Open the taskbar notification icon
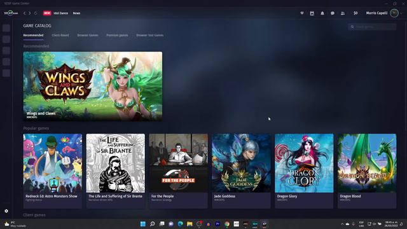The height and width of the screenshot is (229, 407). 401,224
